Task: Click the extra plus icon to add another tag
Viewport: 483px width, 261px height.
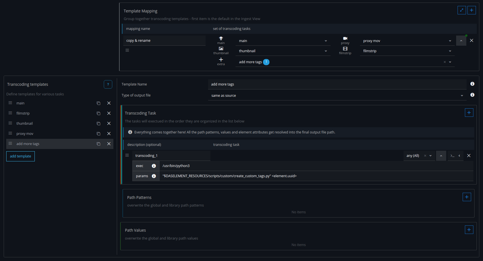Action: pos(221,60)
